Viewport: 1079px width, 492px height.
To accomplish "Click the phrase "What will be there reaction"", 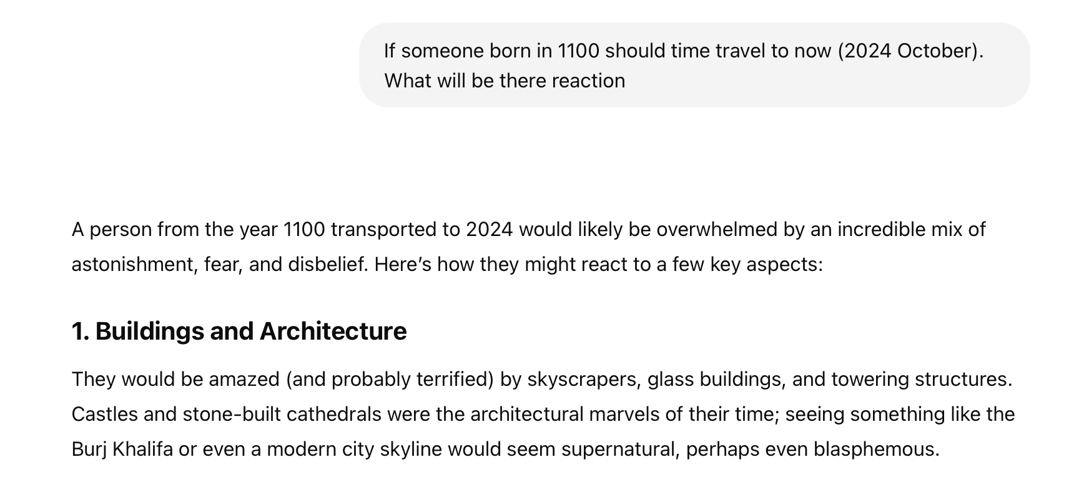I will click(x=504, y=81).
